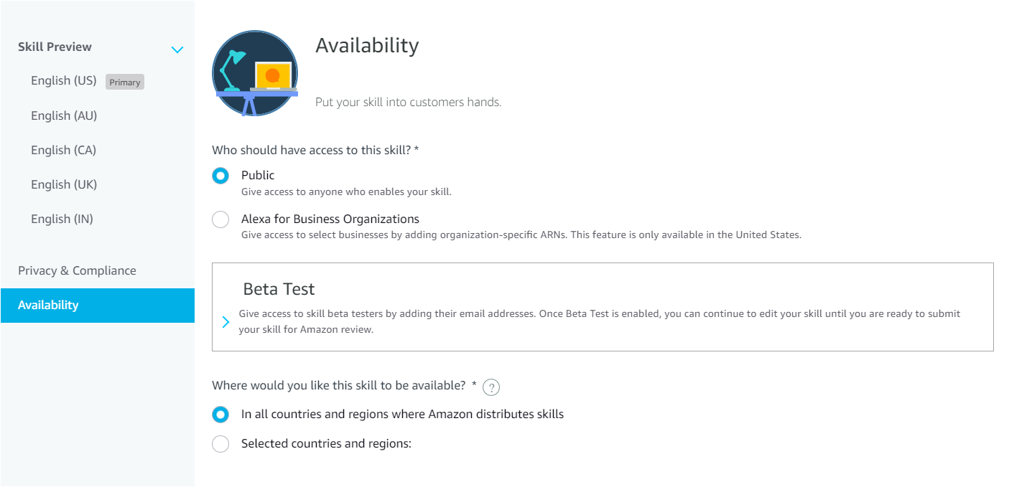
Task: Select English (IN) locale
Action: (62, 218)
